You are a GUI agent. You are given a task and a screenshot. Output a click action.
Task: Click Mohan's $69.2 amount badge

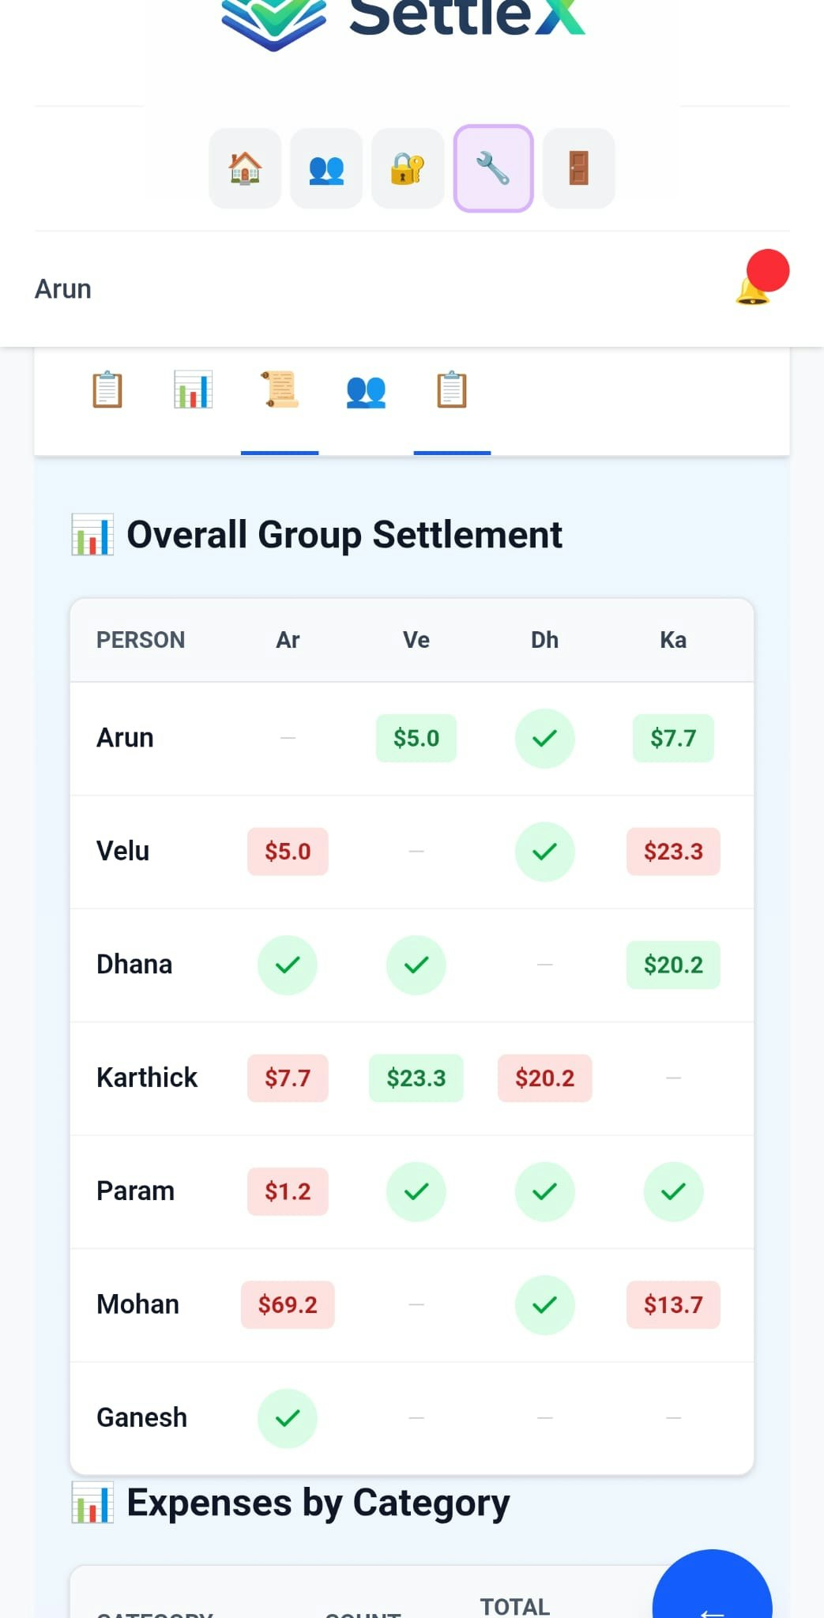point(288,1304)
